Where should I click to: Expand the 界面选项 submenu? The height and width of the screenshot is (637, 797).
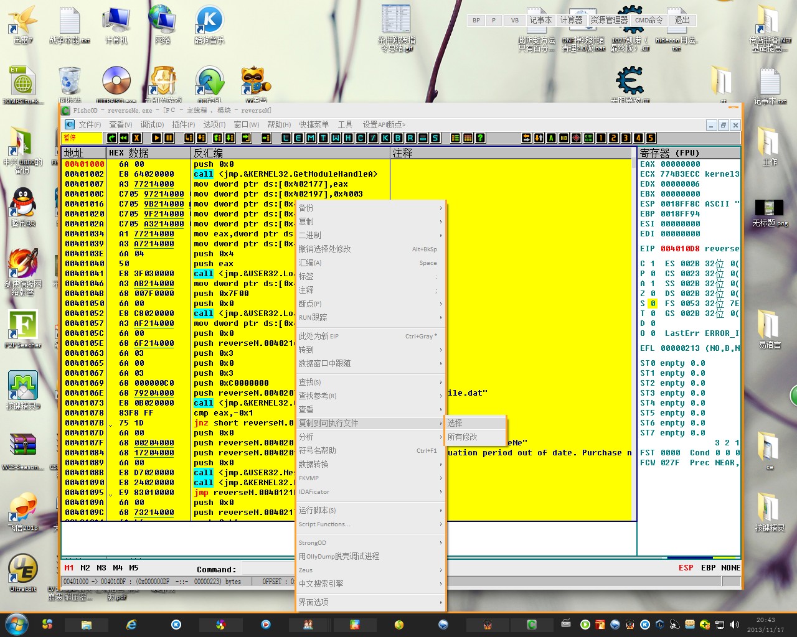(370, 602)
